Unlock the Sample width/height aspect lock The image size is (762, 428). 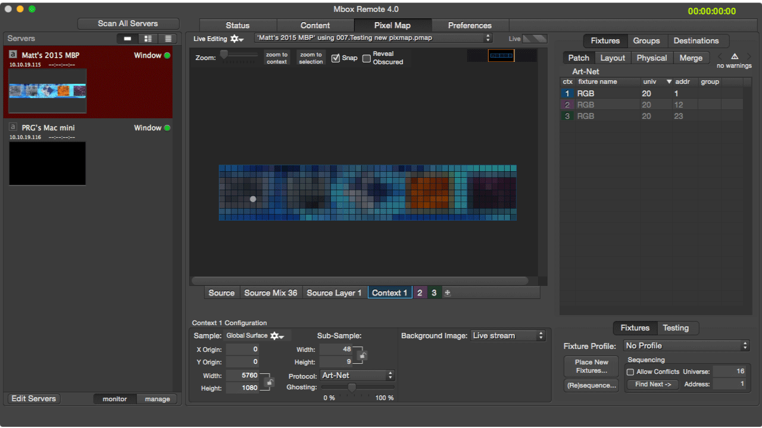coord(269,382)
